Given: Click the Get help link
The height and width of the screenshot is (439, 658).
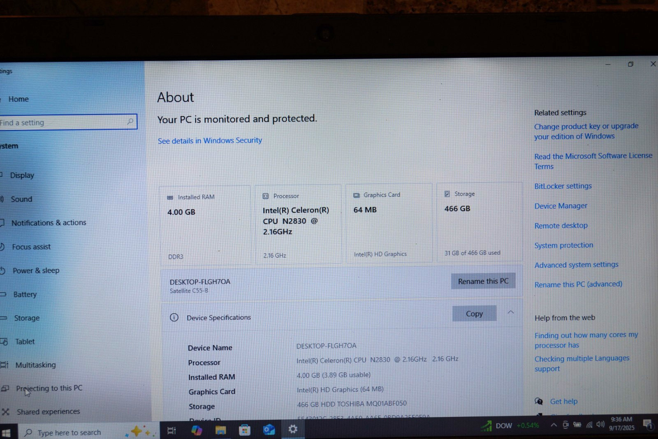Looking at the screenshot, I should click(x=563, y=401).
